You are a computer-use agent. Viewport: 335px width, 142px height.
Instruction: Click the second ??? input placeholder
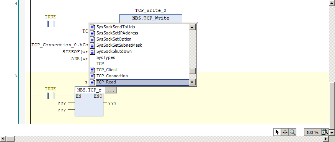(62, 110)
